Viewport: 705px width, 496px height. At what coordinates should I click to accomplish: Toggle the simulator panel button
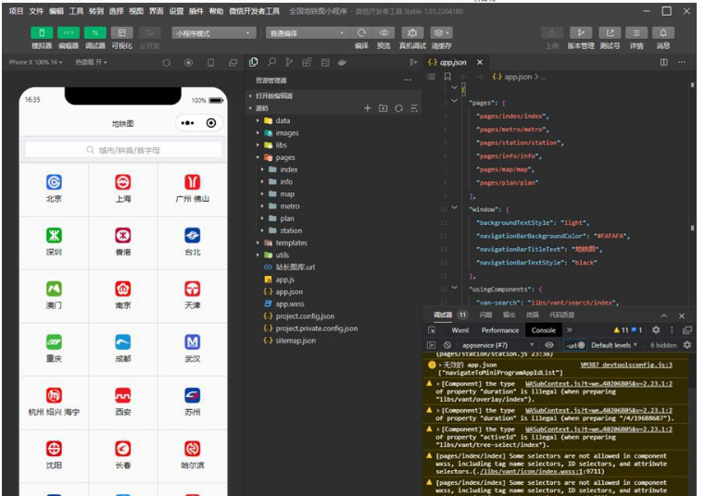click(43, 32)
